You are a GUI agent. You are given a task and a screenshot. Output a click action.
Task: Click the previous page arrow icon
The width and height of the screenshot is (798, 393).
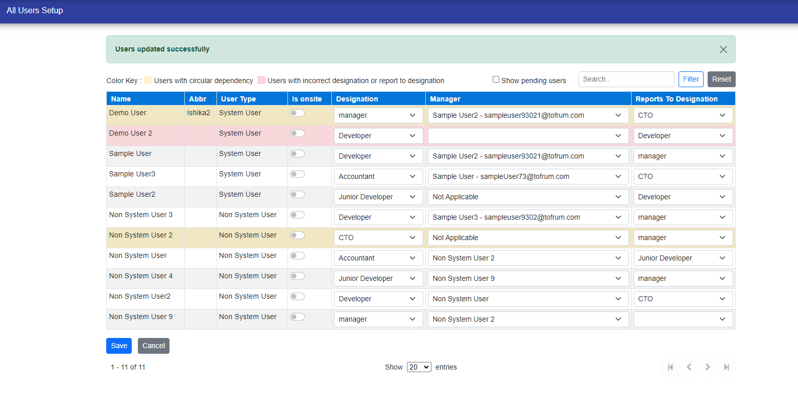point(689,367)
